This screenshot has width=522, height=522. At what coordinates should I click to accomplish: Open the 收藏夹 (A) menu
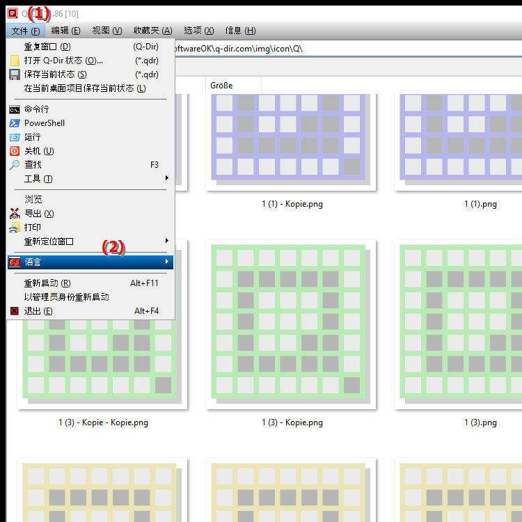(x=153, y=31)
